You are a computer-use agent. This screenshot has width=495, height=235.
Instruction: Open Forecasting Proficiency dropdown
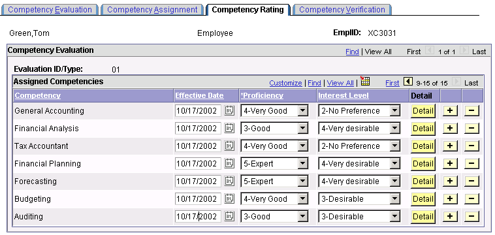[274, 181]
